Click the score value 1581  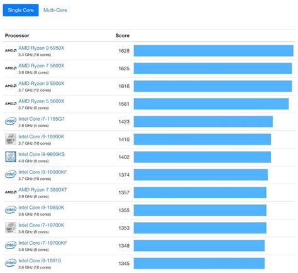point(124,104)
